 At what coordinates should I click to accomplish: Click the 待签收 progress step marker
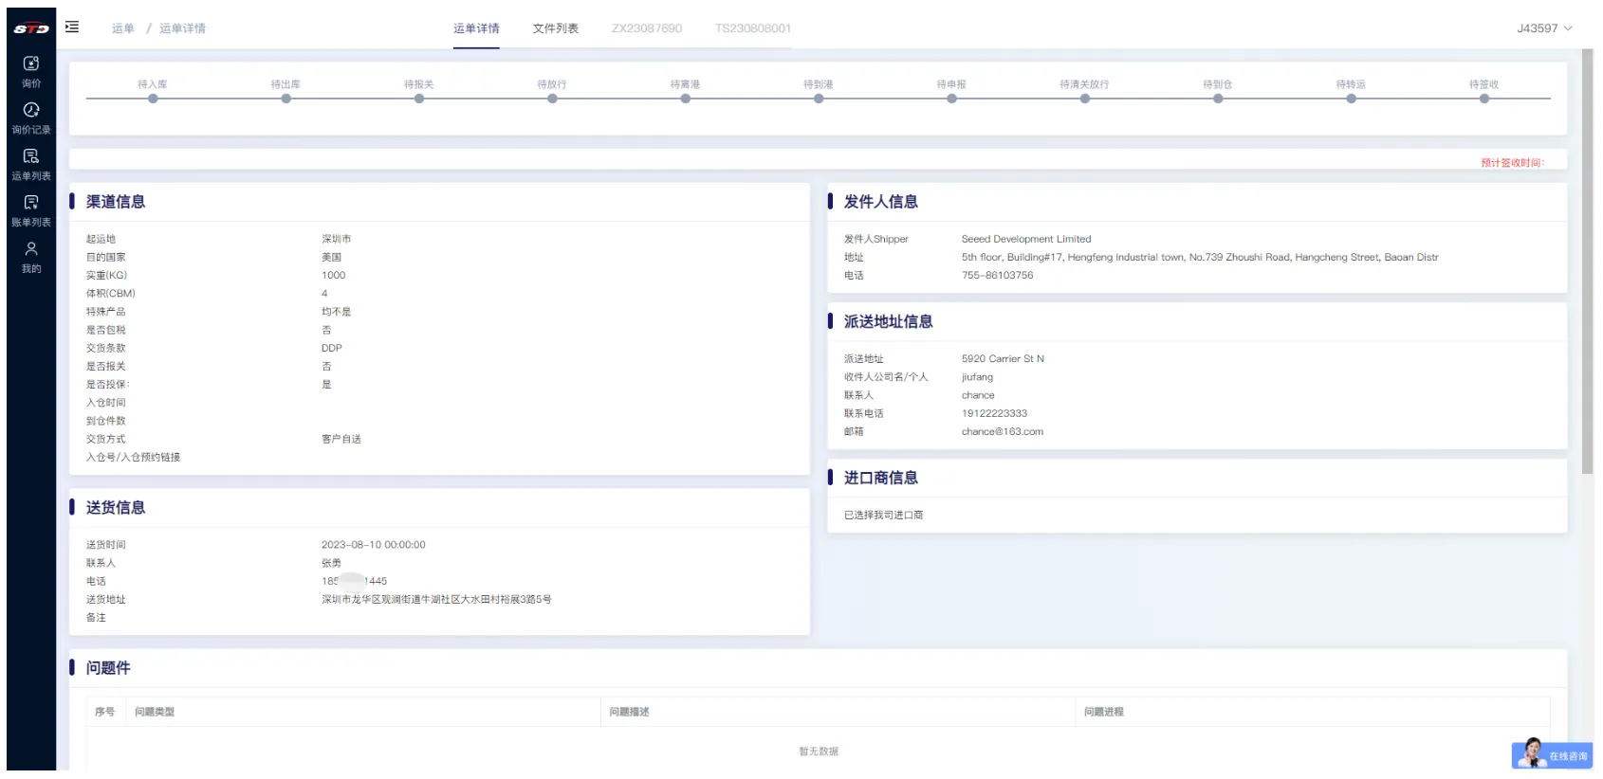tap(1484, 99)
